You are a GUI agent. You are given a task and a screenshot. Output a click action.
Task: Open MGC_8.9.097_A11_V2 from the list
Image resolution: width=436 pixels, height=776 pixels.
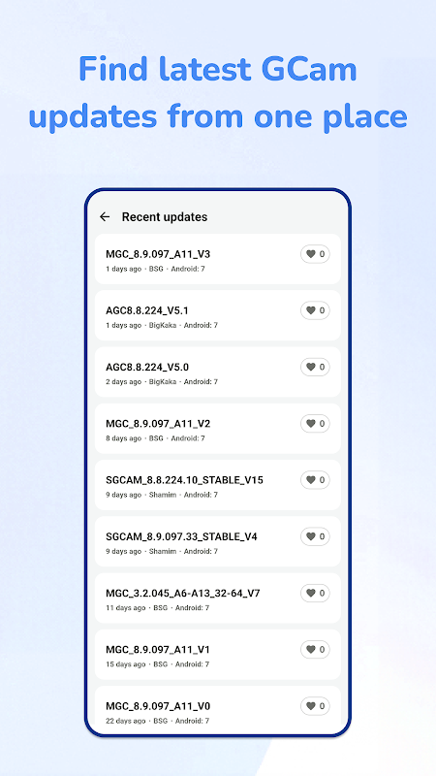[x=217, y=429]
